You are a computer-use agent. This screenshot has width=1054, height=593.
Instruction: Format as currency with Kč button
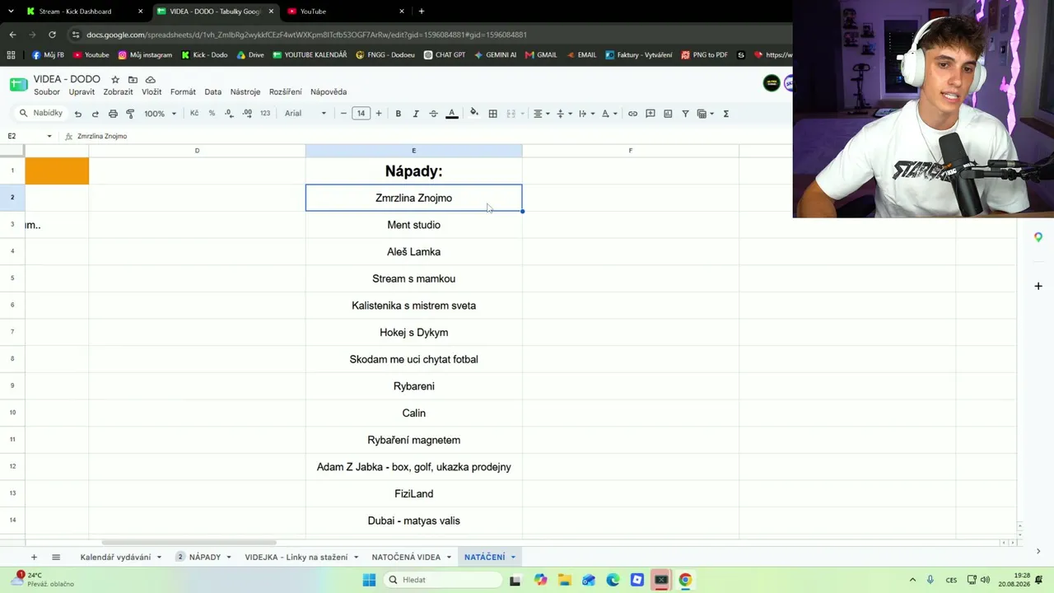(x=194, y=114)
